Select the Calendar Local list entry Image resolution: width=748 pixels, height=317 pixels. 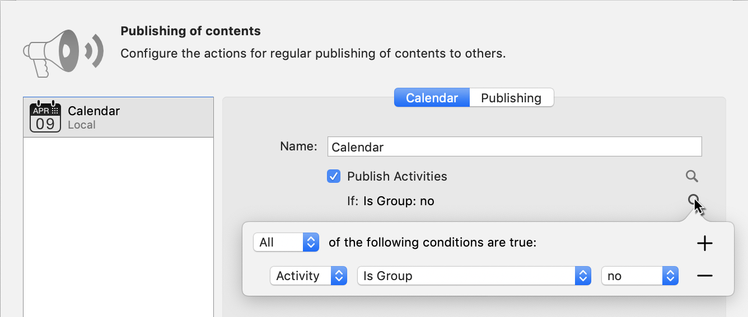(118, 117)
